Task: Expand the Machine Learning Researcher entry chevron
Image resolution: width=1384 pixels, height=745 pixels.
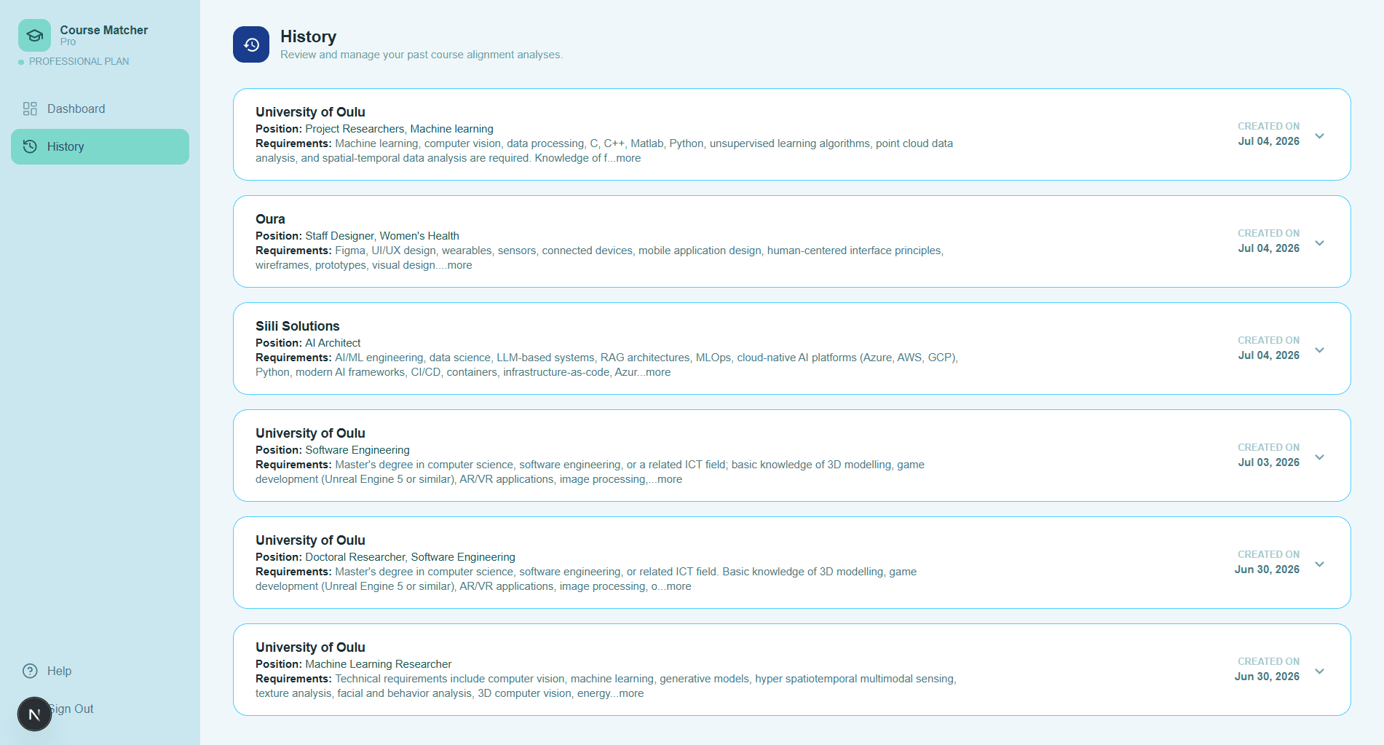Action: pyautogui.click(x=1319, y=671)
